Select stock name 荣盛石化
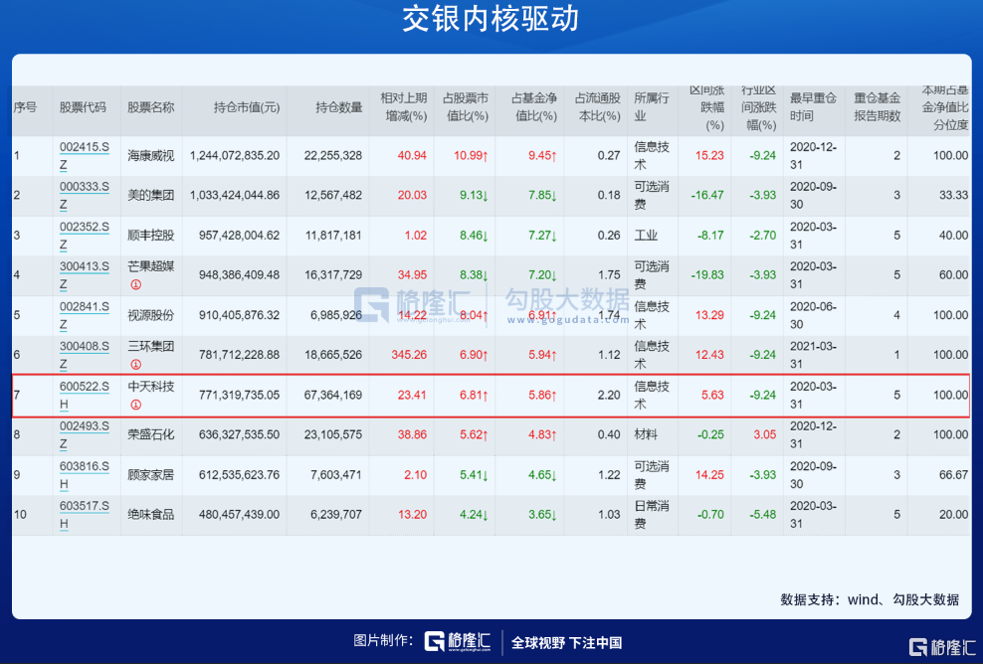Viewport: 983px width, 664px height. coord(150,434)
